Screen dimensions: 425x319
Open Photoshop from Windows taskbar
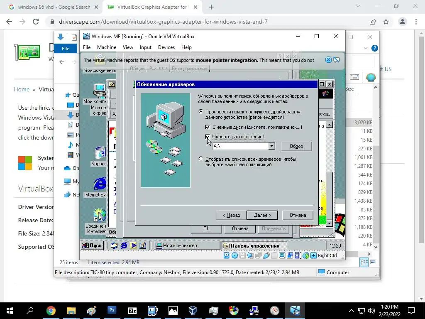112,310
